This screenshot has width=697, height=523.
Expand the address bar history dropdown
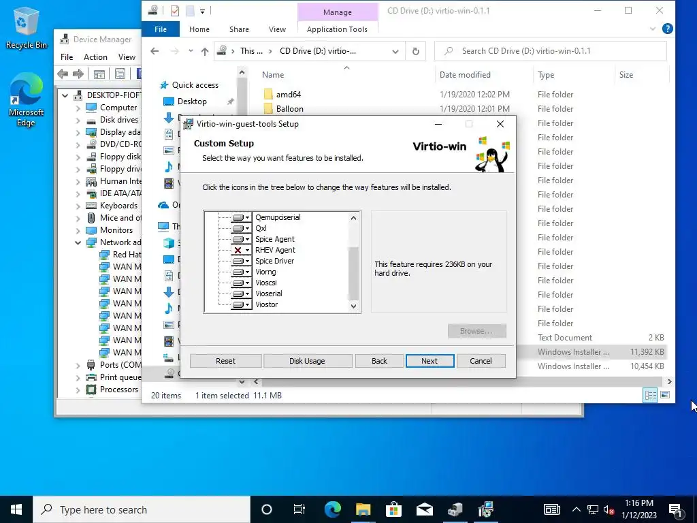click(395, 51)
